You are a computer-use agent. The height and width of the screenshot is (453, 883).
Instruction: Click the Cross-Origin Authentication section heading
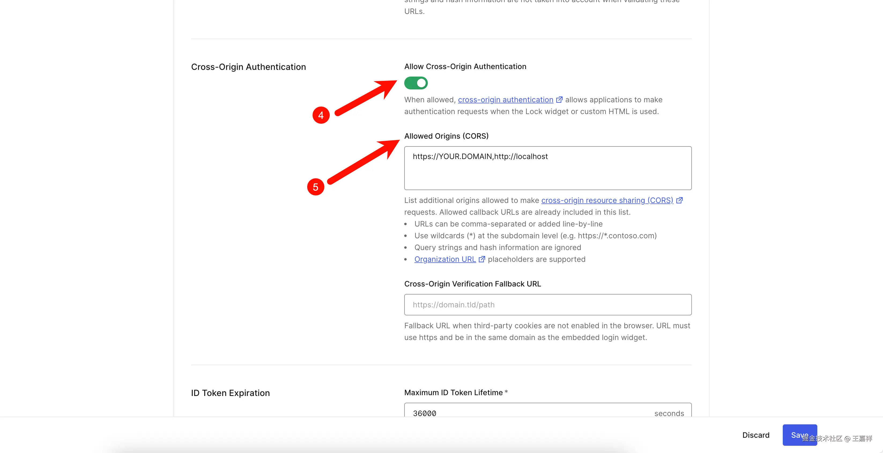(x=248, y=67)
